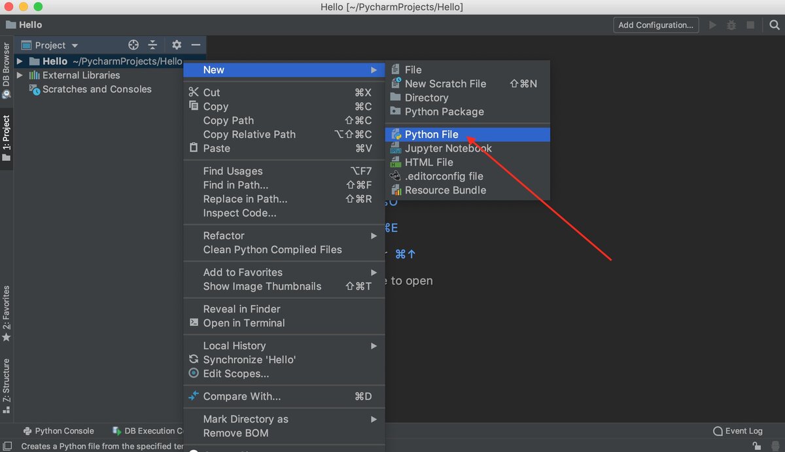785x452 pixels.
Task: Click the .editorconfig file icon
Action: pyautogui.click(x=396, y=176)
